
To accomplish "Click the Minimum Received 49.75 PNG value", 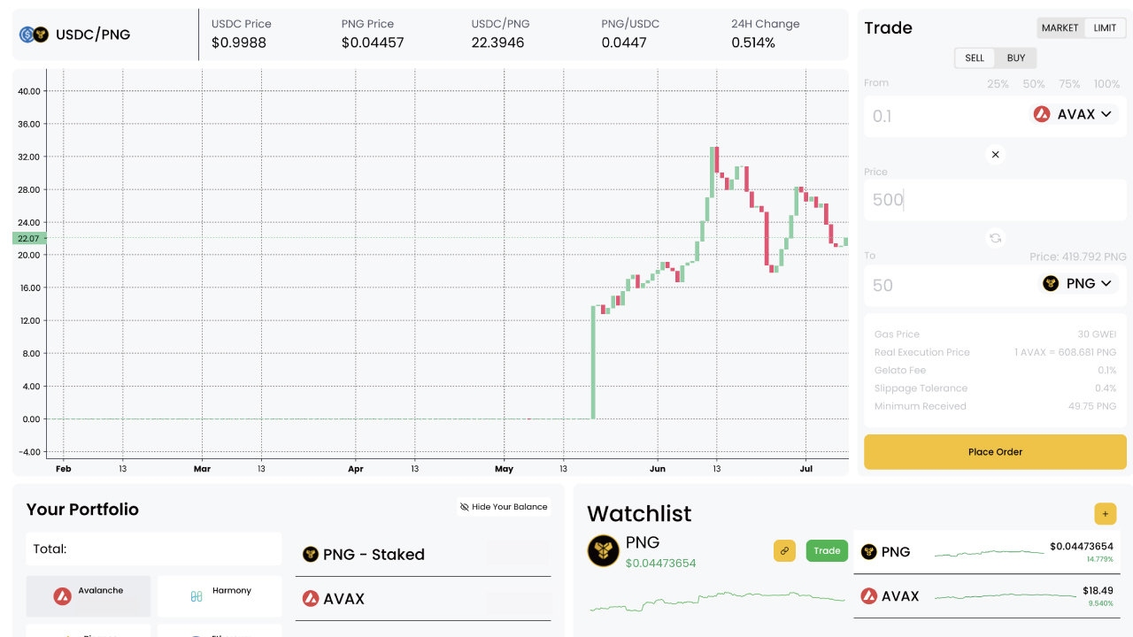I will [x=1092, y=406].
